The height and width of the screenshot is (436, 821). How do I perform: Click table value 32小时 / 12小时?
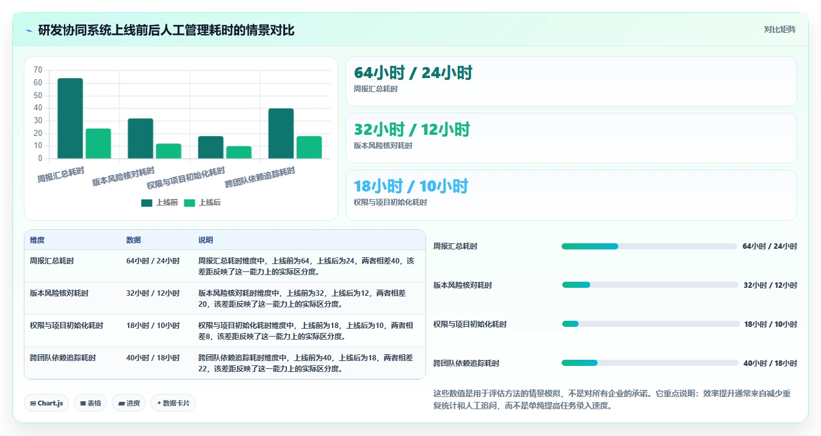click(x=153, y=293)
